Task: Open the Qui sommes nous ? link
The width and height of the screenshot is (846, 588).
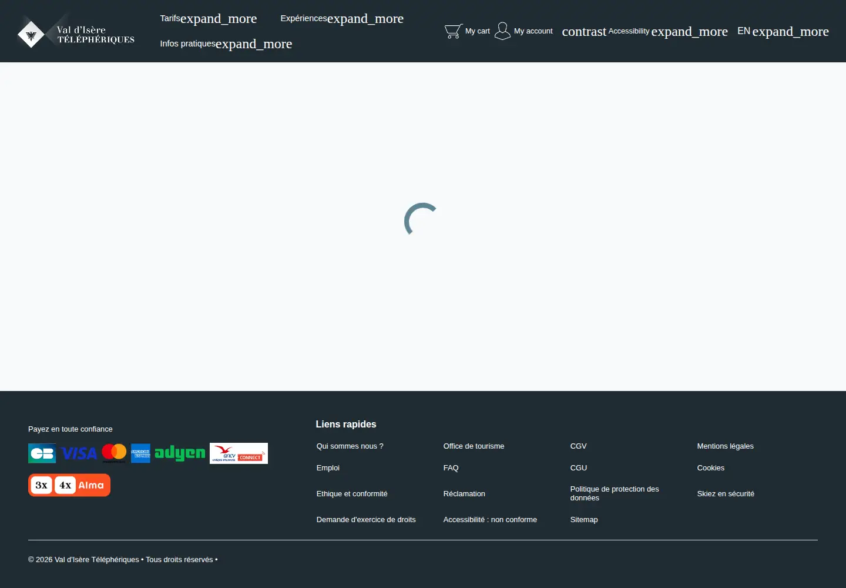Action: click(350, 446)
